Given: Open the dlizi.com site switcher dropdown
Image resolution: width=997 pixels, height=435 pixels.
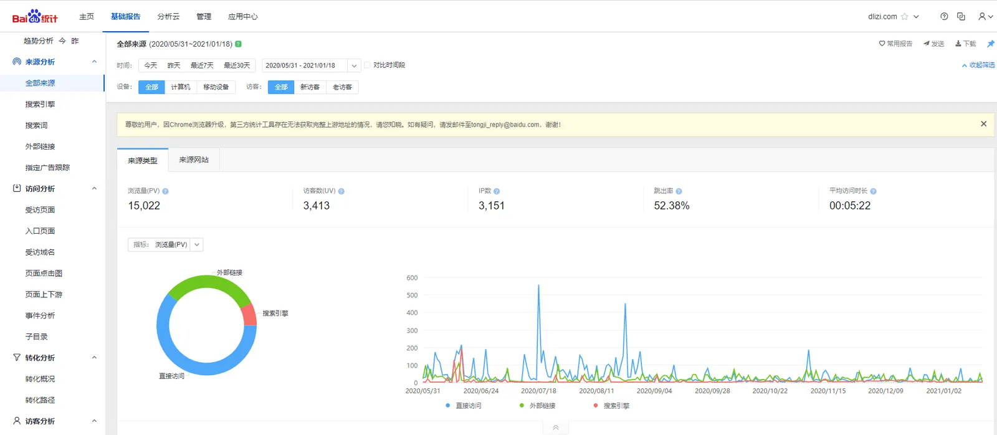Looking at the screenshot, I should click(x=916, y=17).
